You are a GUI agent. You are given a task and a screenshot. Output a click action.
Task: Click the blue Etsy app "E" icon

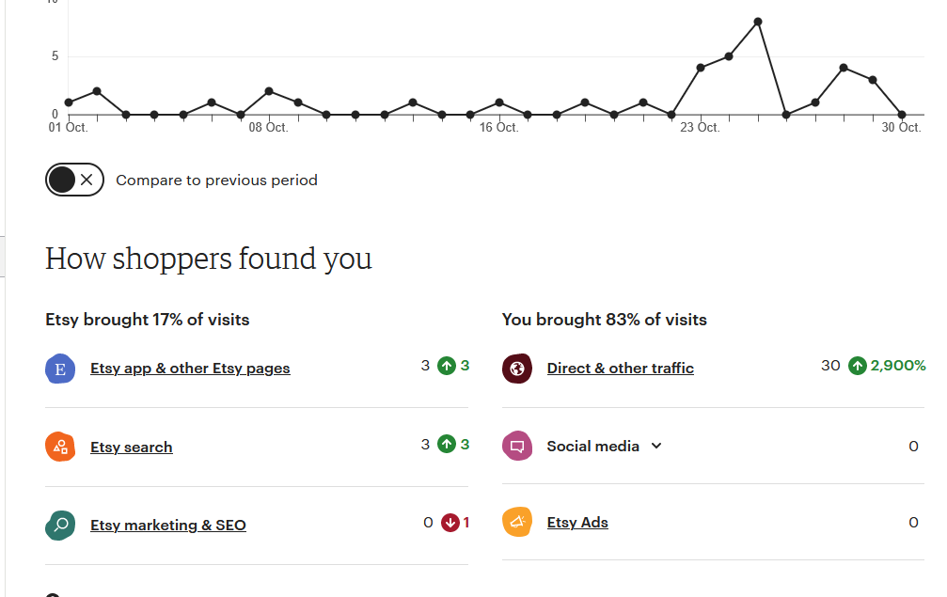(60, 369)
